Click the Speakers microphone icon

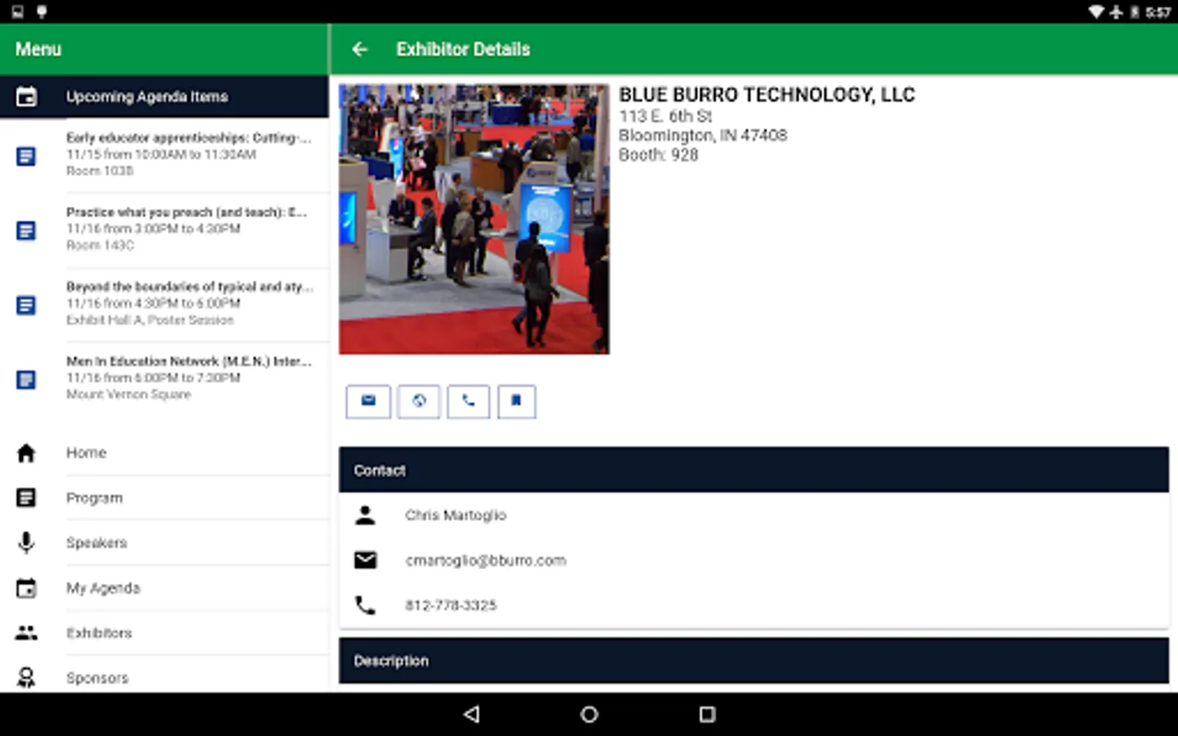pyautogui.click(x=26, y=543)
